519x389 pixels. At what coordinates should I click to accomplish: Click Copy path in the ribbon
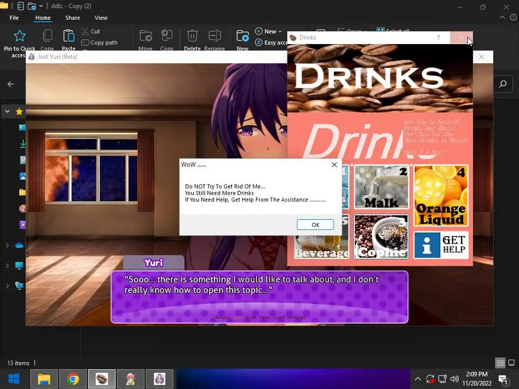[99, 43]
